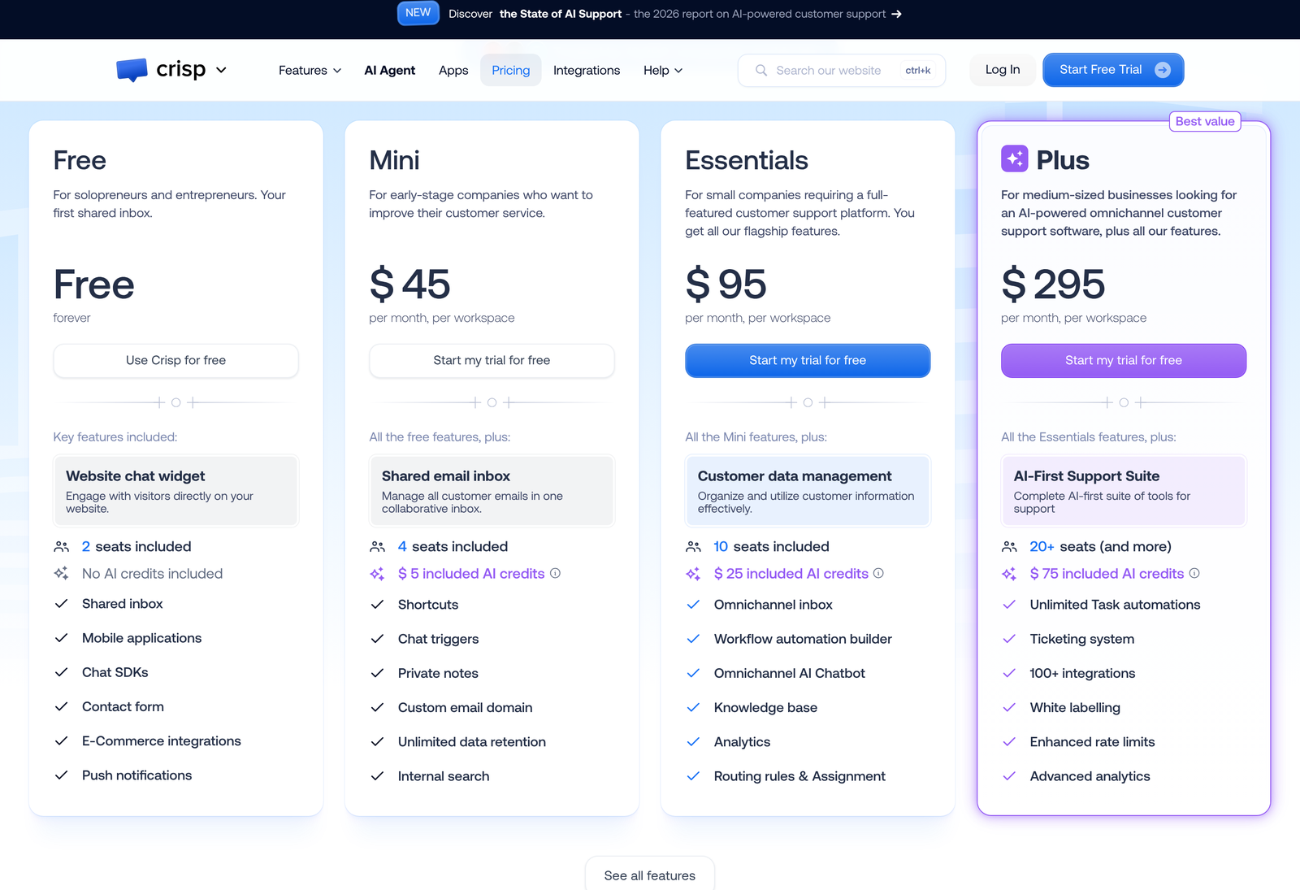Click the Customer data management feature card
The image size is (1300, 890).
[x=808, y=491]
